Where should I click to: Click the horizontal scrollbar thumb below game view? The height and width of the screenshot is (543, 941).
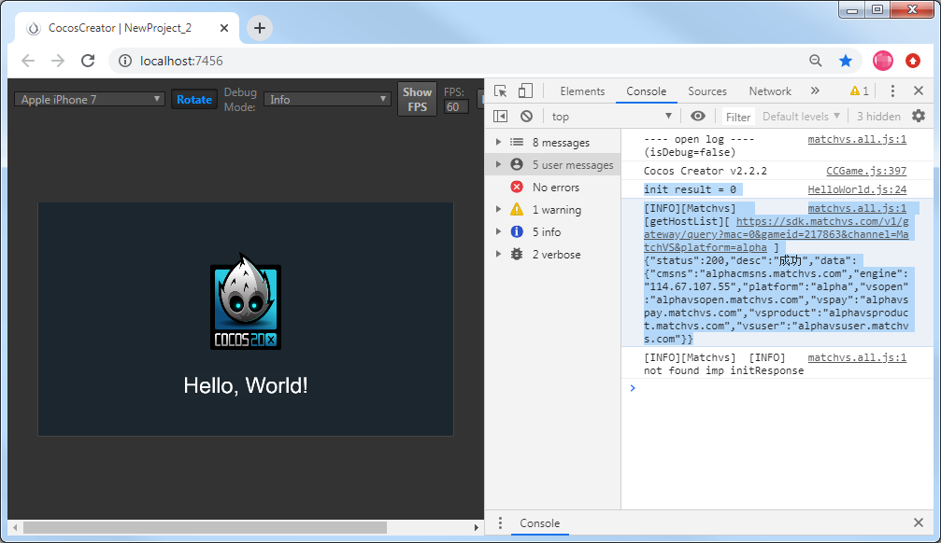tap(205, 527)
